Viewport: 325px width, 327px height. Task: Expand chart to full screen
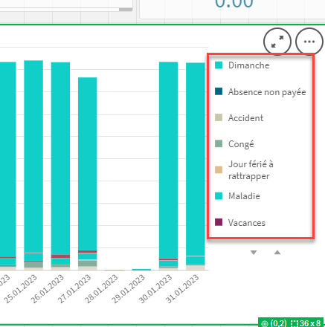pyautogui.click(x=277, y=42)
